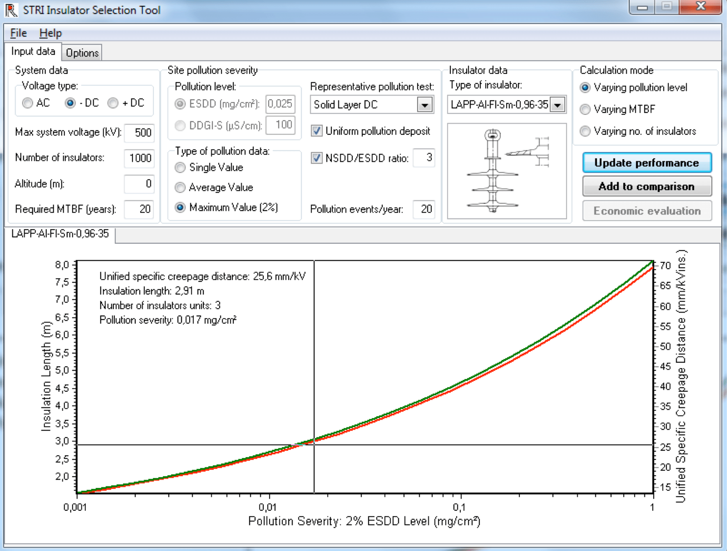Click the Number of insulators field
This screenshot has height=551, width=727.
139,158
